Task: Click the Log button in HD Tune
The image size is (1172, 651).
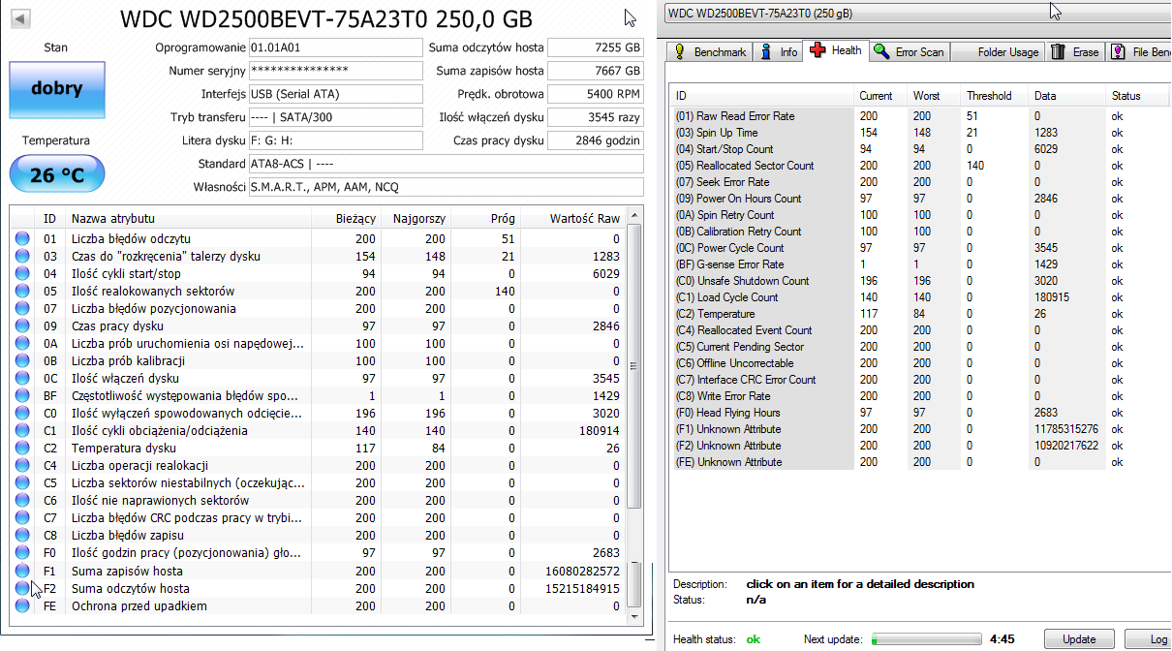Action: (1151, 639)
